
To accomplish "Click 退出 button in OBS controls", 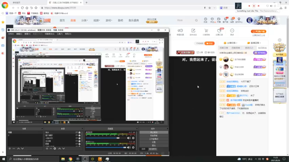I will pos(154,145).
